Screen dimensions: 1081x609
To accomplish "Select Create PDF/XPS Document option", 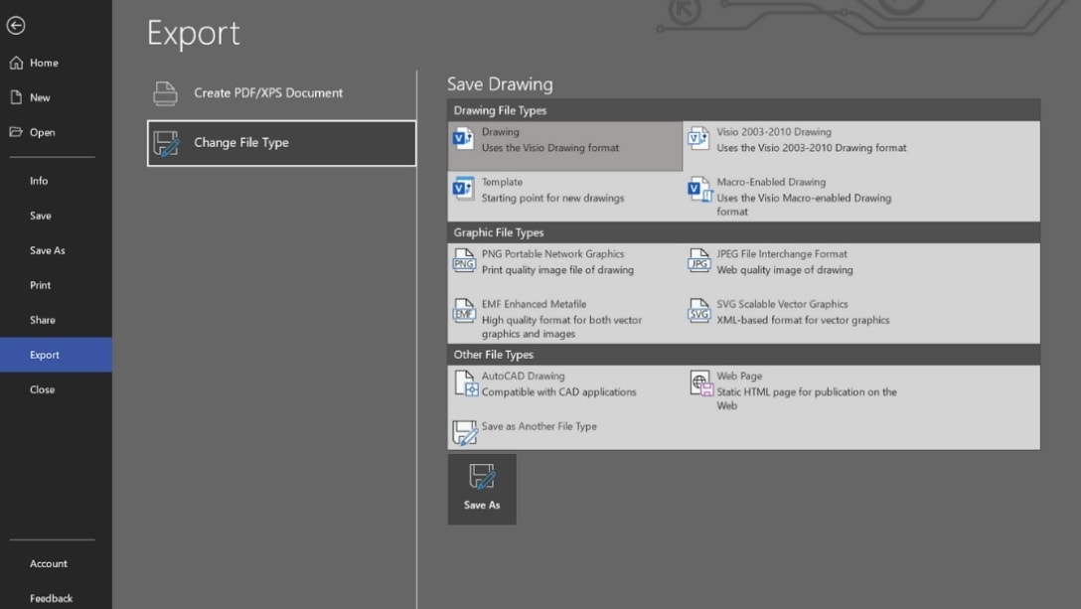I will coord(281,93).
